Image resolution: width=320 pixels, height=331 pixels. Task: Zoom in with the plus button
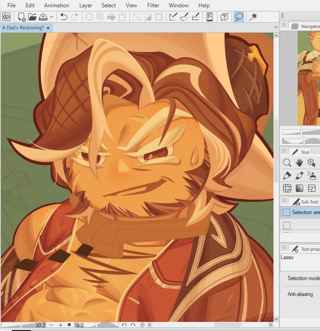[61, 325]
